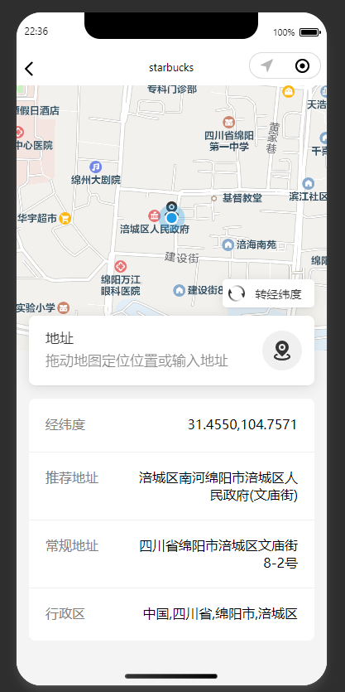
Task: Select the 中国,四川省,绵阳市,涪城区 value
Action: [220, 614]
